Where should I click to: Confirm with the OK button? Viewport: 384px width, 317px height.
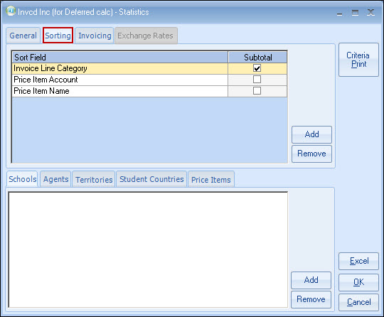point(359,282)
